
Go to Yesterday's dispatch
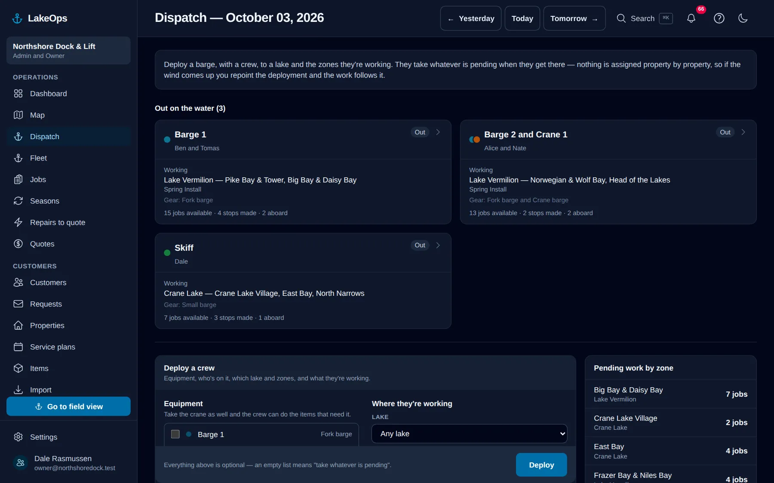click(x=471, y=18)
